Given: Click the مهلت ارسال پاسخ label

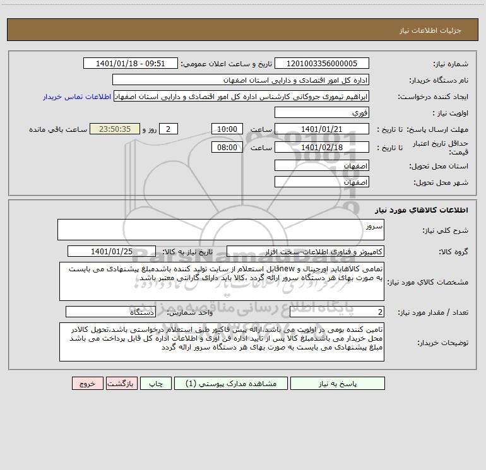Looking at the screenshot, I should 437,129.
